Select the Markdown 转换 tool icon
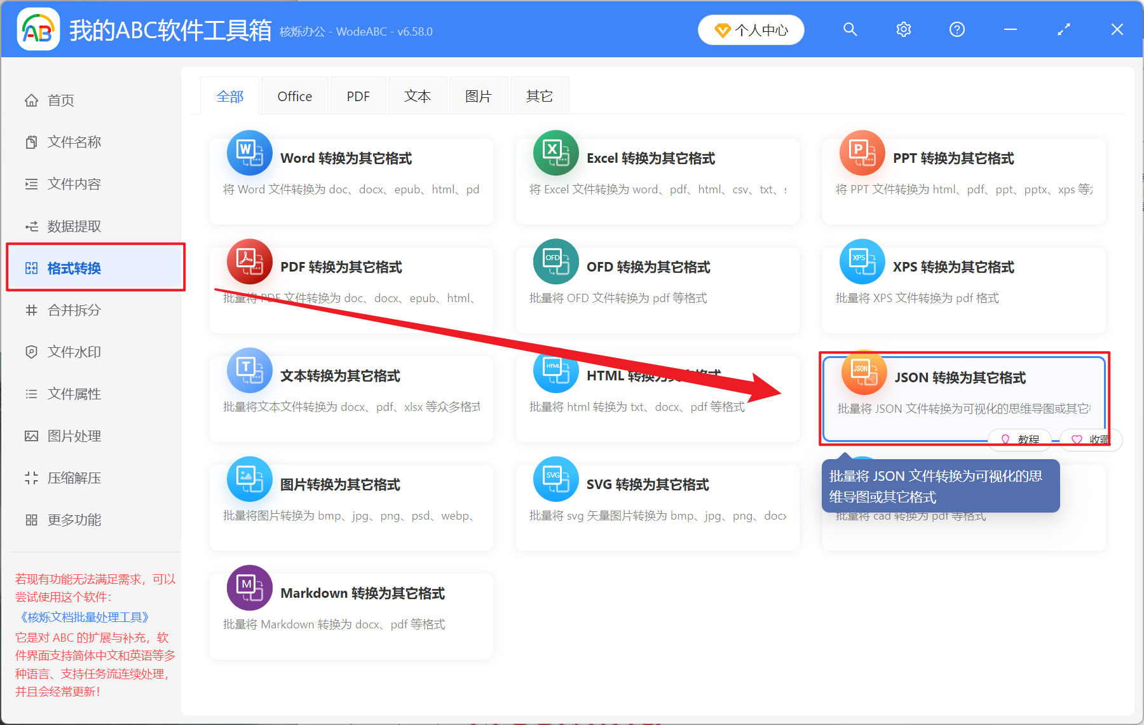Viewport: 1144px width, 725px height. coord(249,588)
